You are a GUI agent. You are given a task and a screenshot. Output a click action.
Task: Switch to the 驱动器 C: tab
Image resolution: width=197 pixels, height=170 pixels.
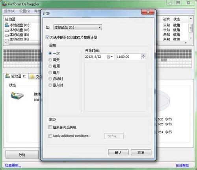pyautogui.click(x=16, y=76)
